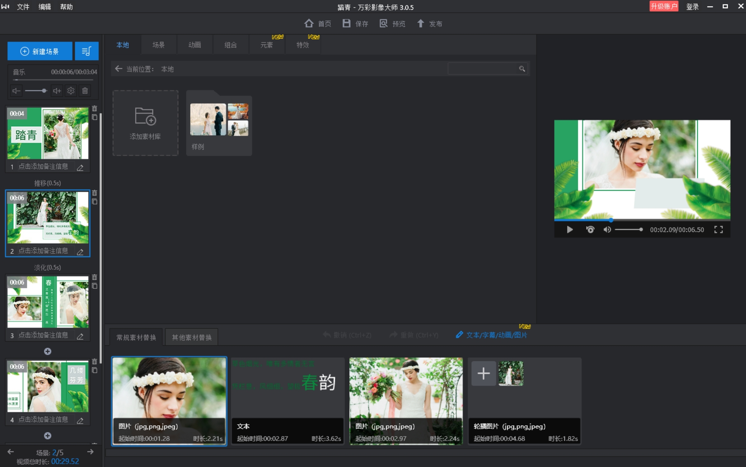
Task: Click the 新建场景 button
Action: 40,51
